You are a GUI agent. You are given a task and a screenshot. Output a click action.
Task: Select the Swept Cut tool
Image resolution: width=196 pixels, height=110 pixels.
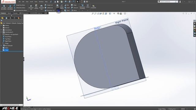pyautogui.click(x=49, y=5)
